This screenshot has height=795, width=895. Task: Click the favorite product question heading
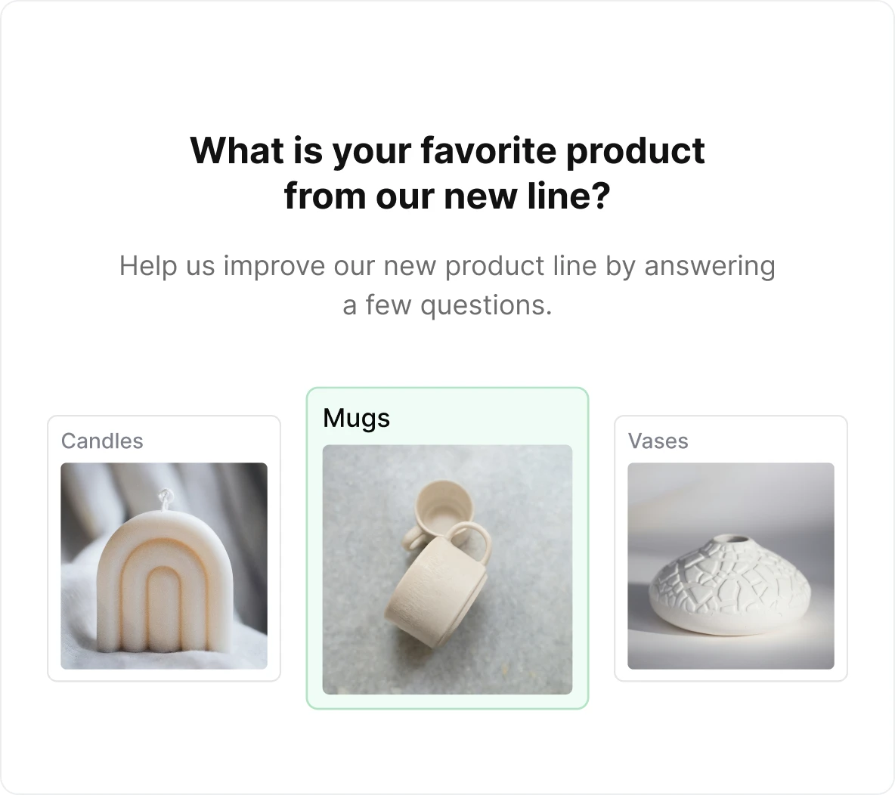tap(447, 173)
